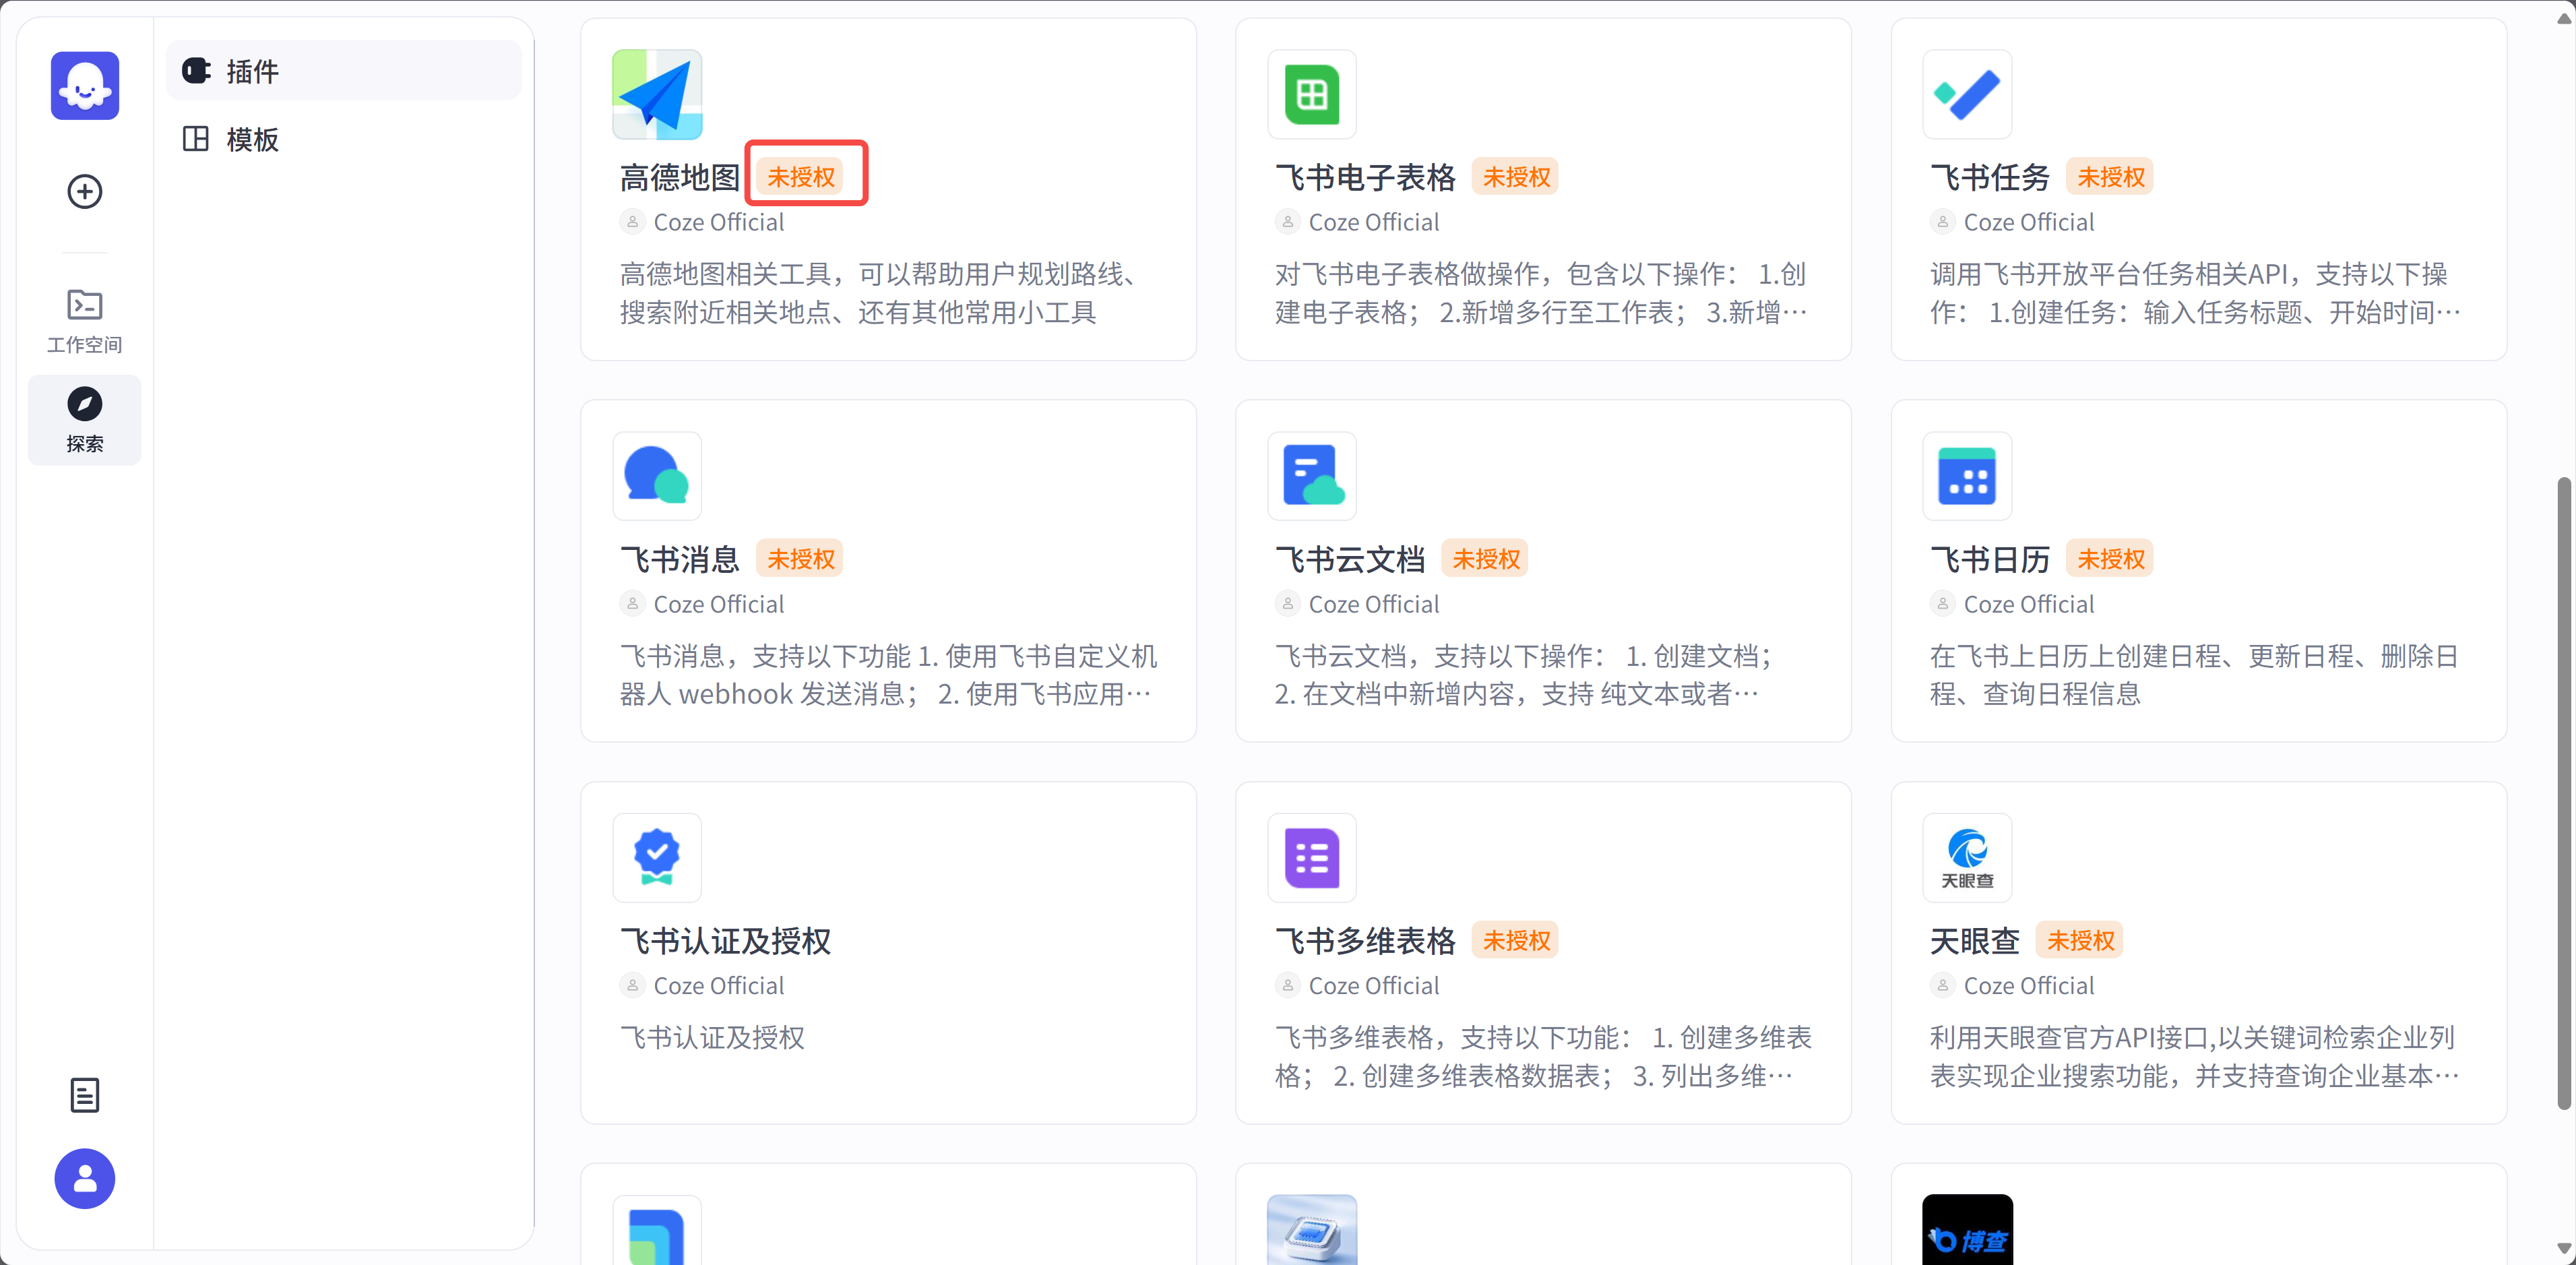Click the Coze logo in sidebar

pos(85,87)
